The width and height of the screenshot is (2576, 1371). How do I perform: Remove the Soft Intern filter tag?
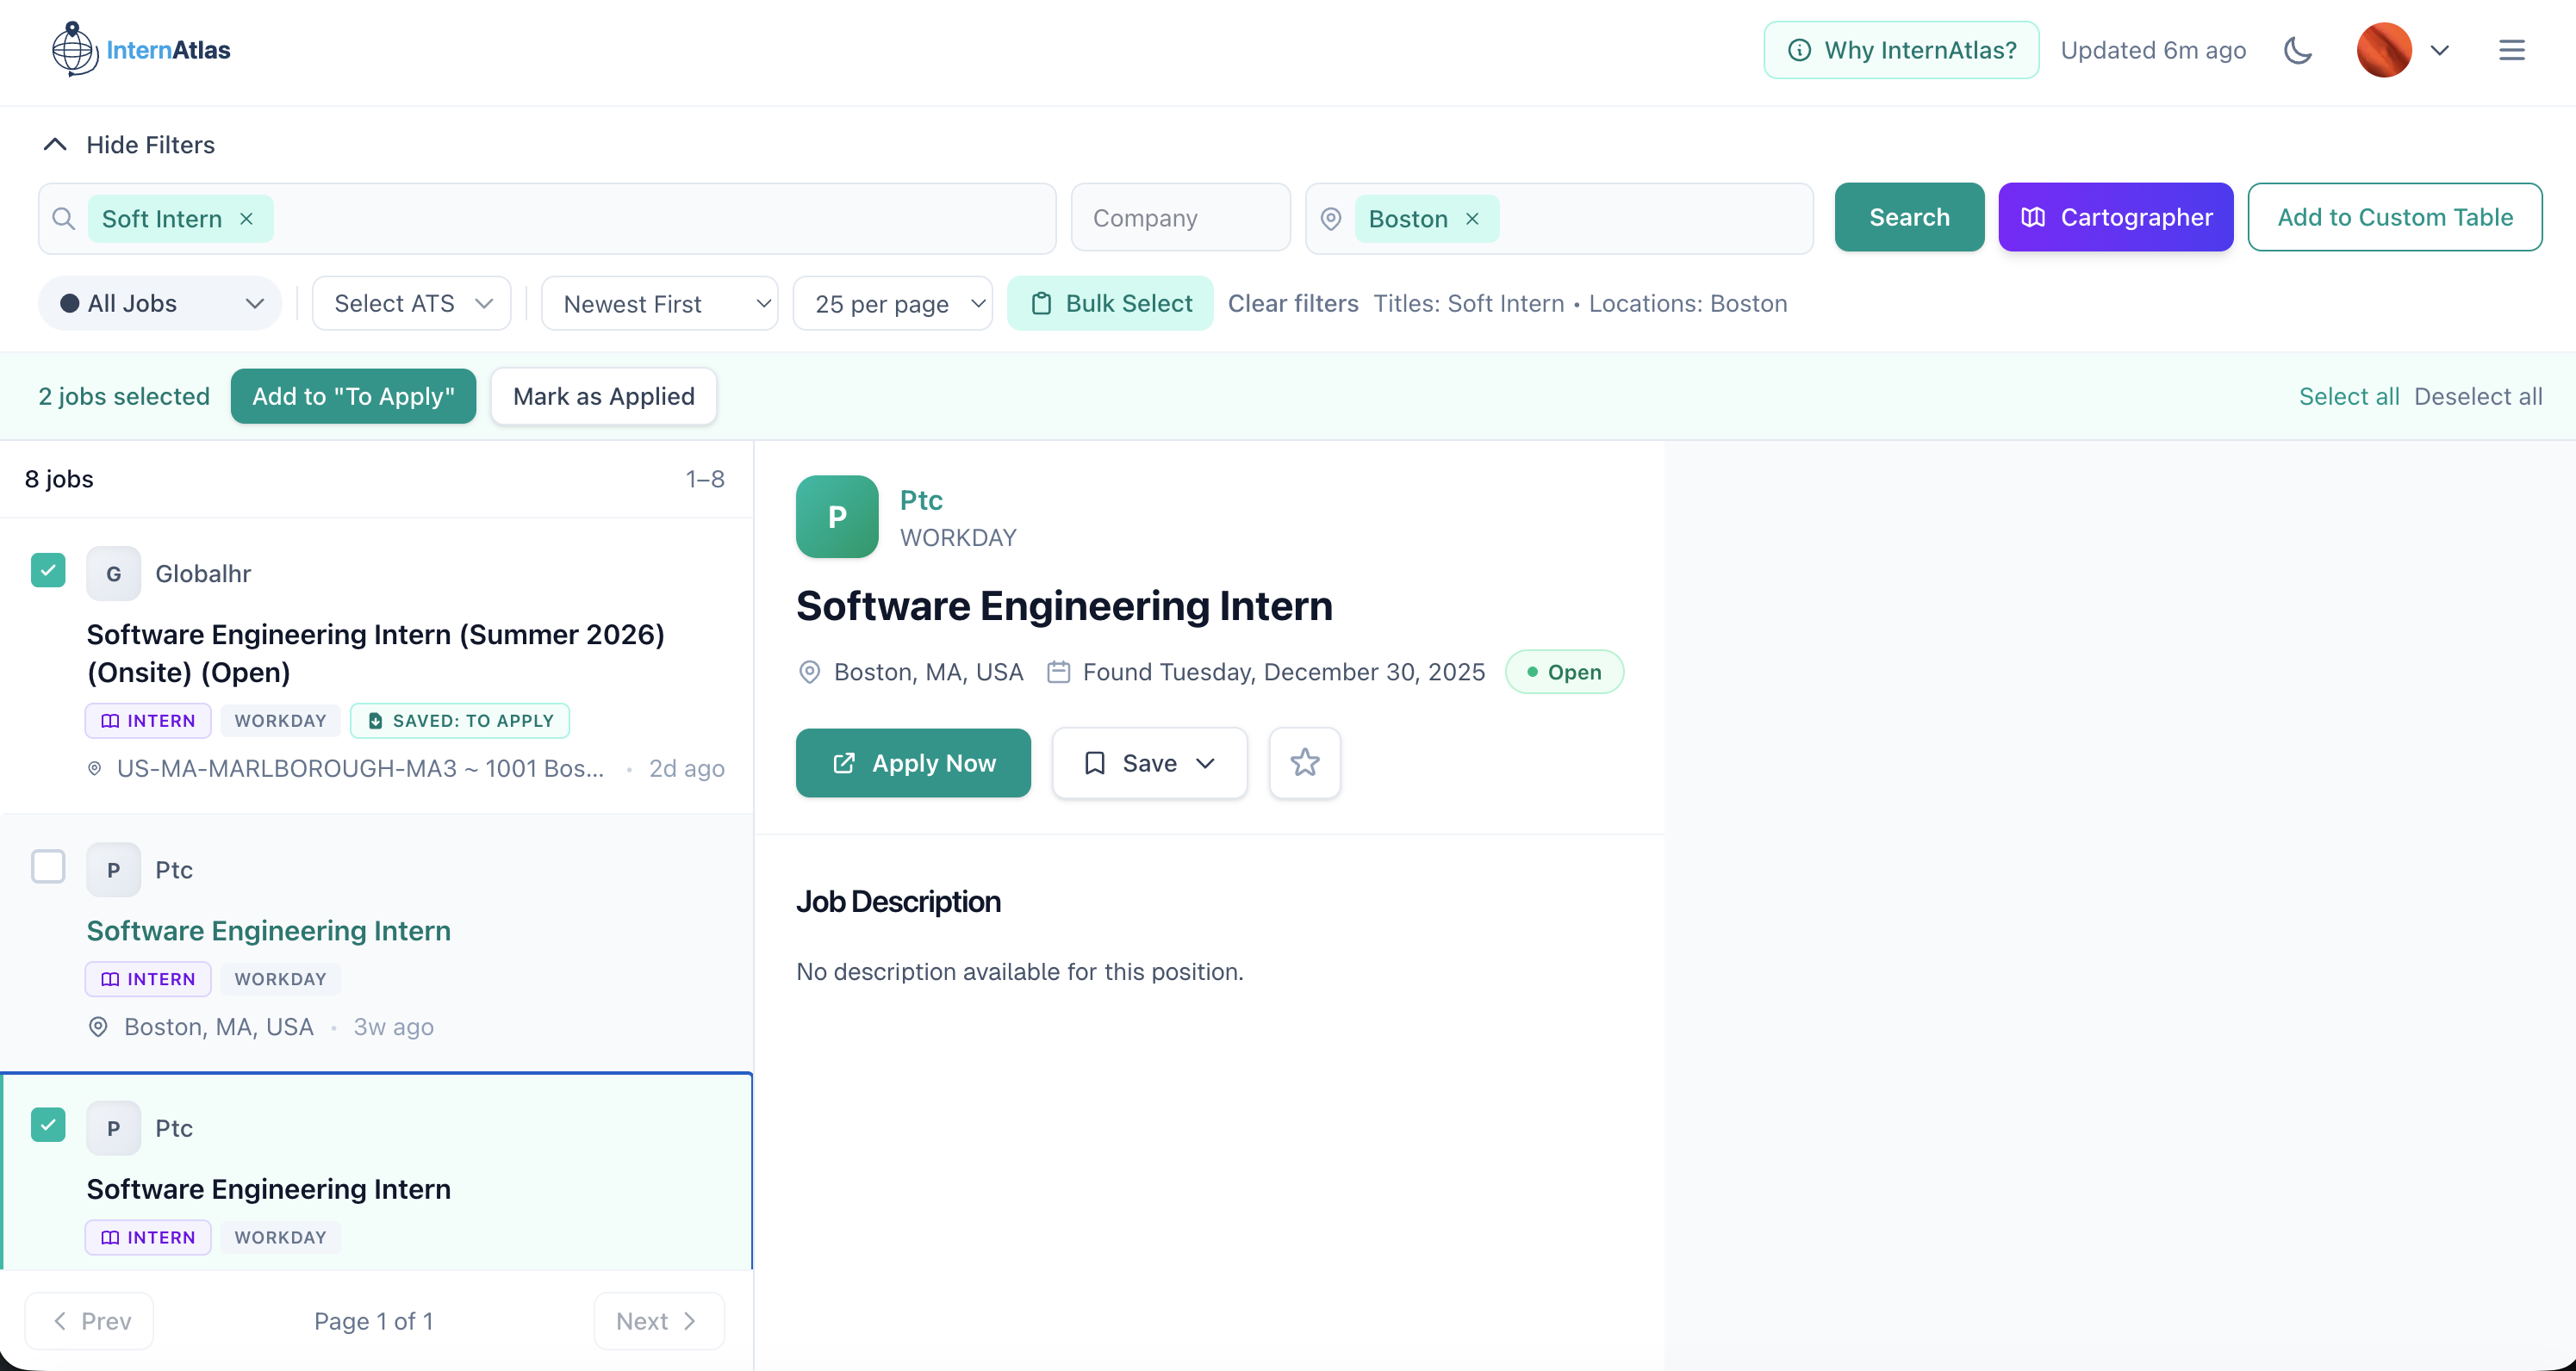(246, 219)
